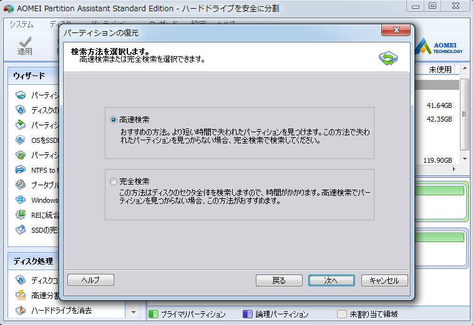
Task: Click the partition list scroll-down arrow
Action: tap(464, 159)
